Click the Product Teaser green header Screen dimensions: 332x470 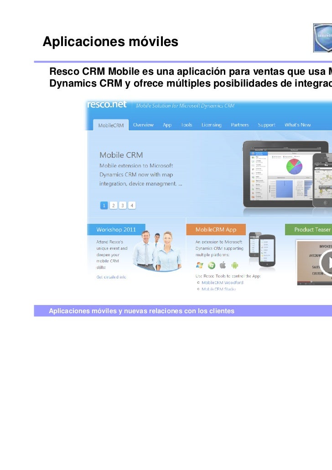(x=309, y=230)
